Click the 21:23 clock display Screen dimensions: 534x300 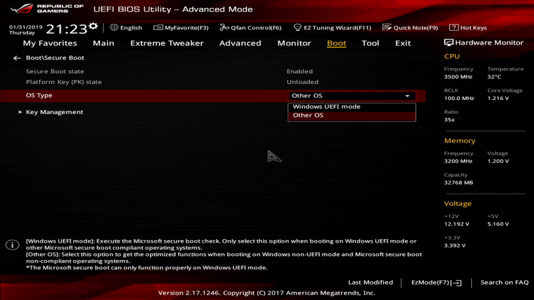[67, 29]
